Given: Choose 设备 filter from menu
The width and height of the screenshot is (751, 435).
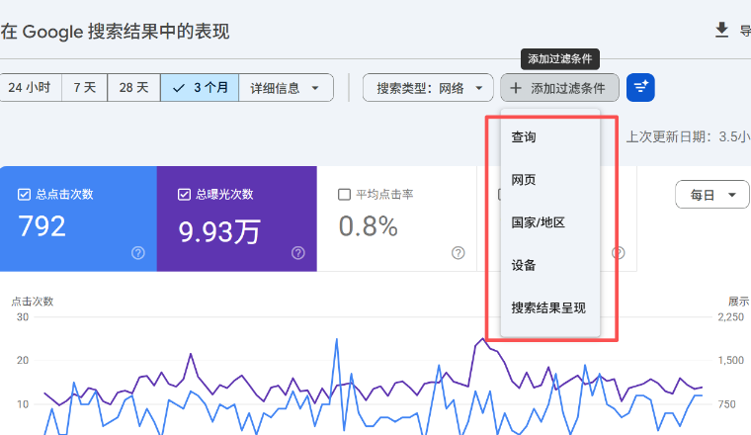Looking at the screenshot, I should click(549, 265).
